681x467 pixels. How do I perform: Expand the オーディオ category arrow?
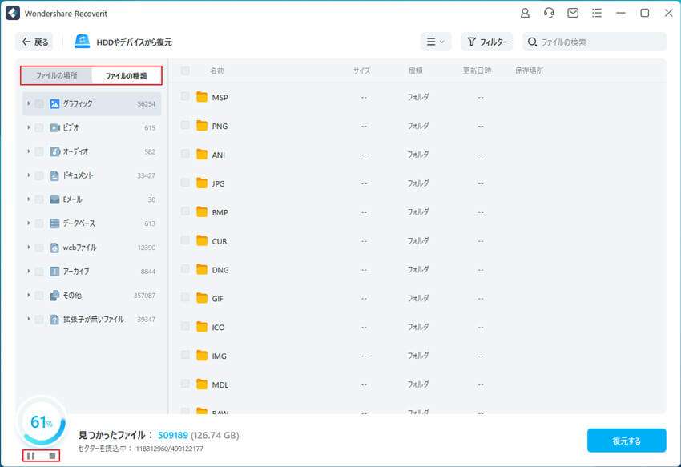tap(29, 151)
